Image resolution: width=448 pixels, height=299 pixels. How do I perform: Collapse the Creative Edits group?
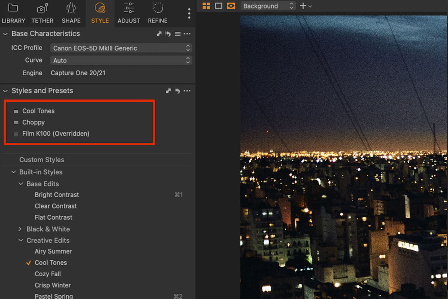click(x=21, y=241)
